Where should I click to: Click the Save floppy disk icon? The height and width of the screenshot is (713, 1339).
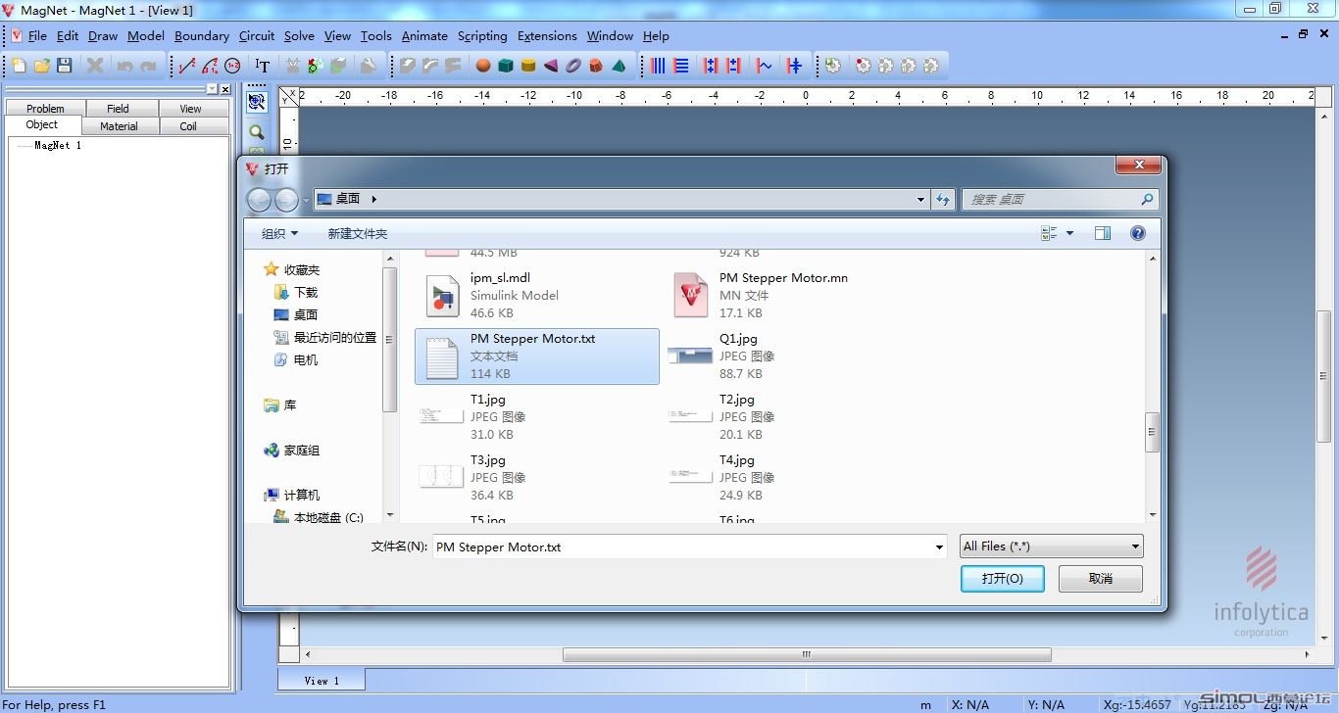[x=64, y=66]
